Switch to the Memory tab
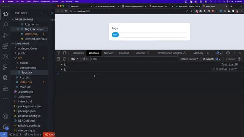Viewport: 244px width, 137px height. 198,53
